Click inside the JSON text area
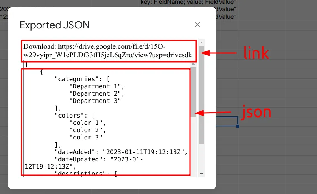Image resolution: width=317 pixels, height=194 pixels. point(107,119)
